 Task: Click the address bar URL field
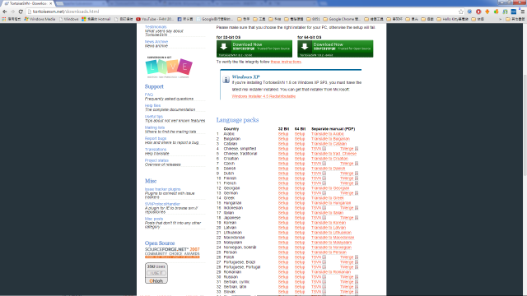(x=242, y=12)
